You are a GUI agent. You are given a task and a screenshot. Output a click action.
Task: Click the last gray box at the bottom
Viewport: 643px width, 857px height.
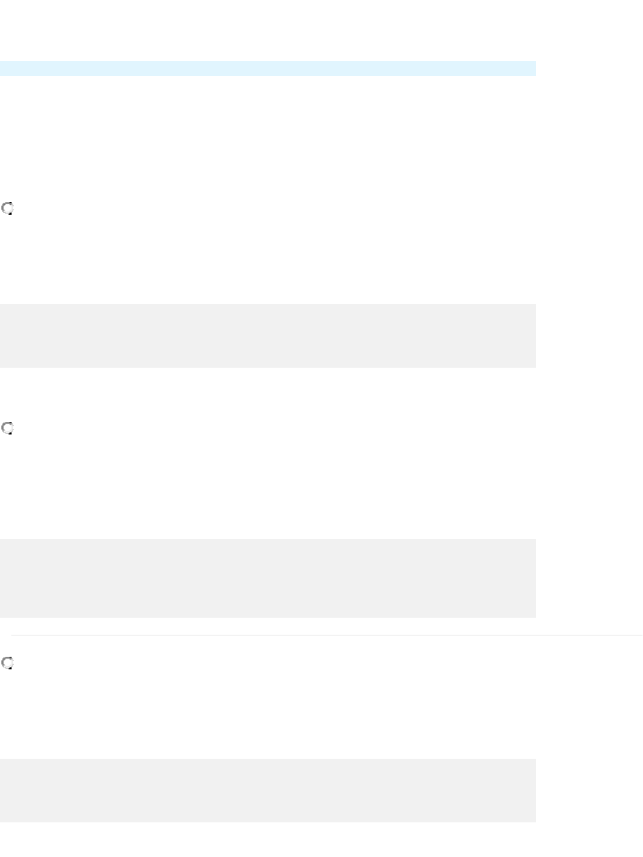[x=268, y=790]
